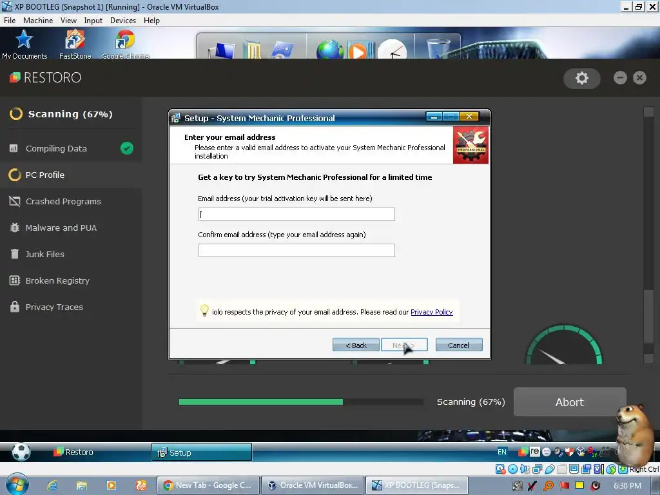Image resolution: width=660 pixels, height=495 pixels.
Task: Click the red shield tray icon in XP taskbar
Action: (x=569, y=452)
